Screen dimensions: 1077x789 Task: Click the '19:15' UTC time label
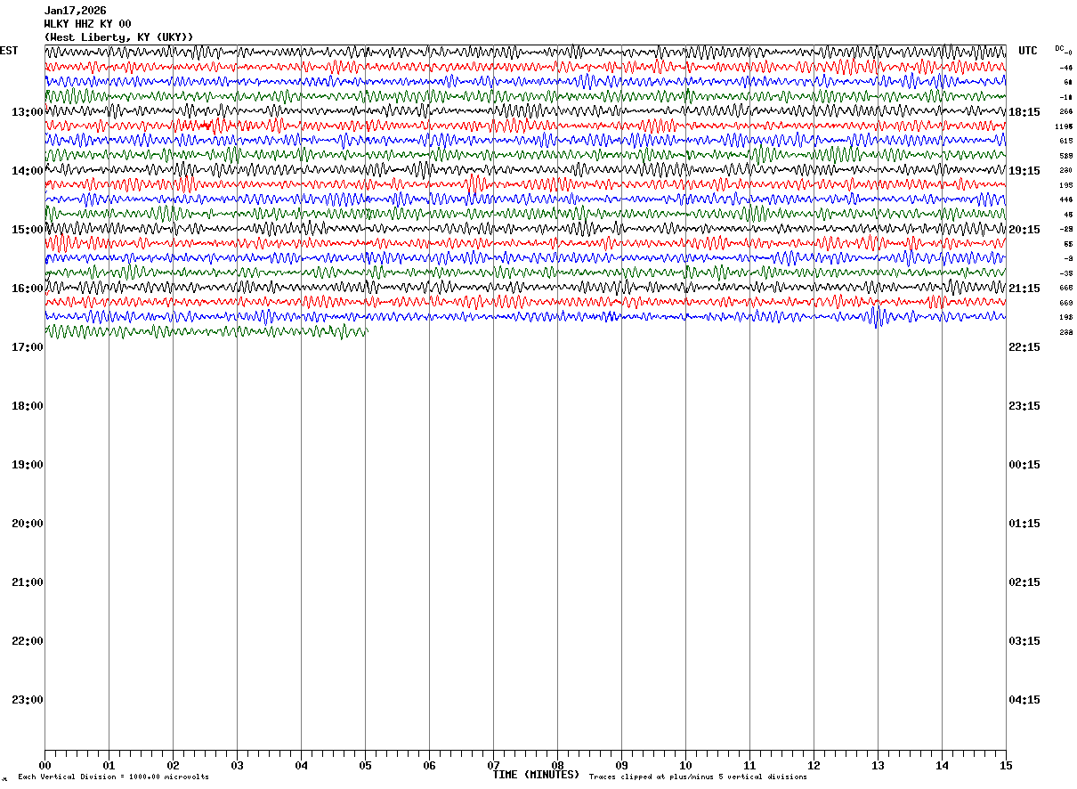click(1024, 171)
